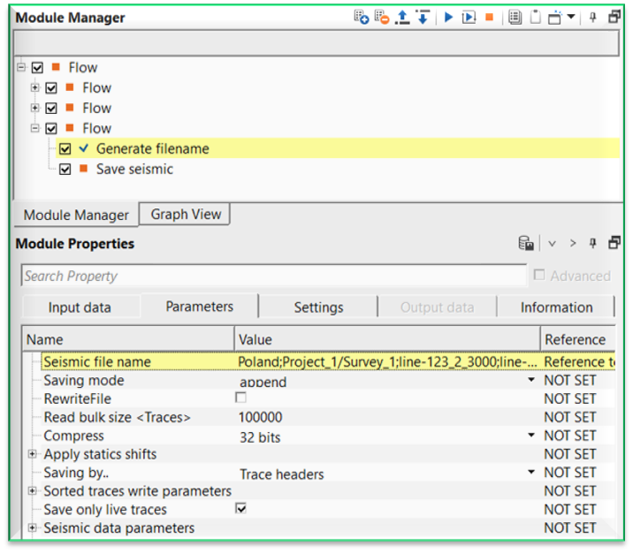Move the selected module up with the up arrow
633x553 pixels.
[403, 18]
